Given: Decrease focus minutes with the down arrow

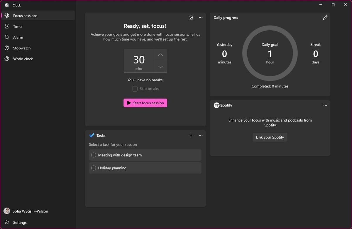Looking at the screenshot, I should (x=160, y=67).
